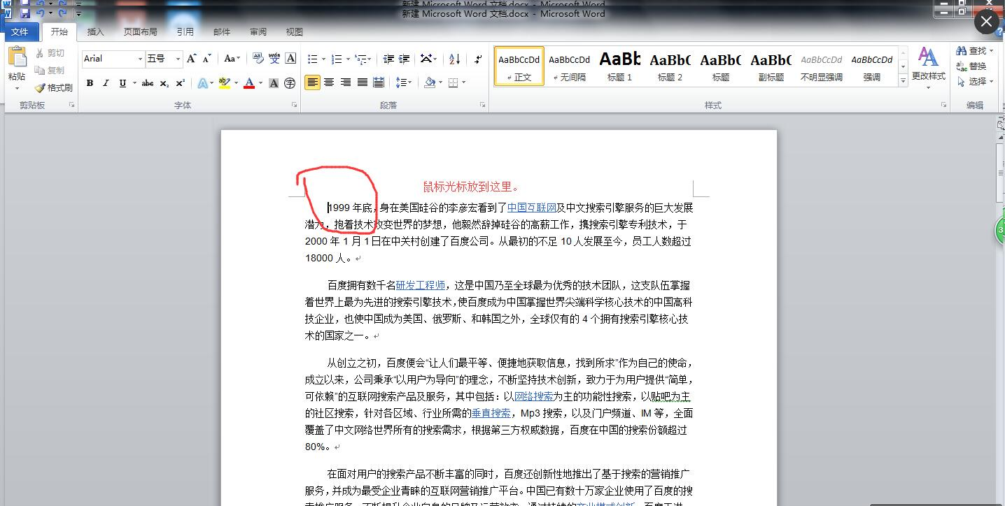Increase font size with Grow Font

tap(192, 59)
